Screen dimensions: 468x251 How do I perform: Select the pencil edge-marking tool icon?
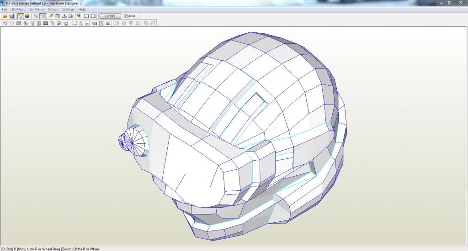click(51, 16)
